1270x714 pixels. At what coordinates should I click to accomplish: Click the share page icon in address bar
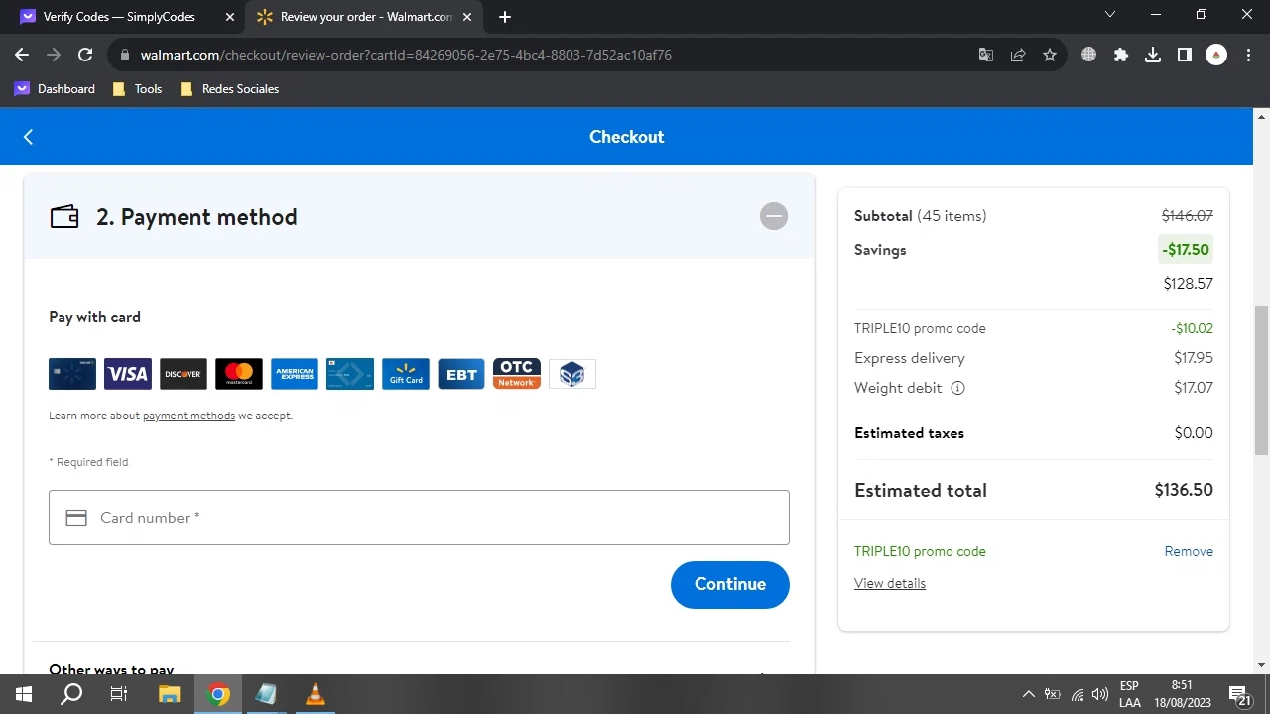coord(1018,55)
